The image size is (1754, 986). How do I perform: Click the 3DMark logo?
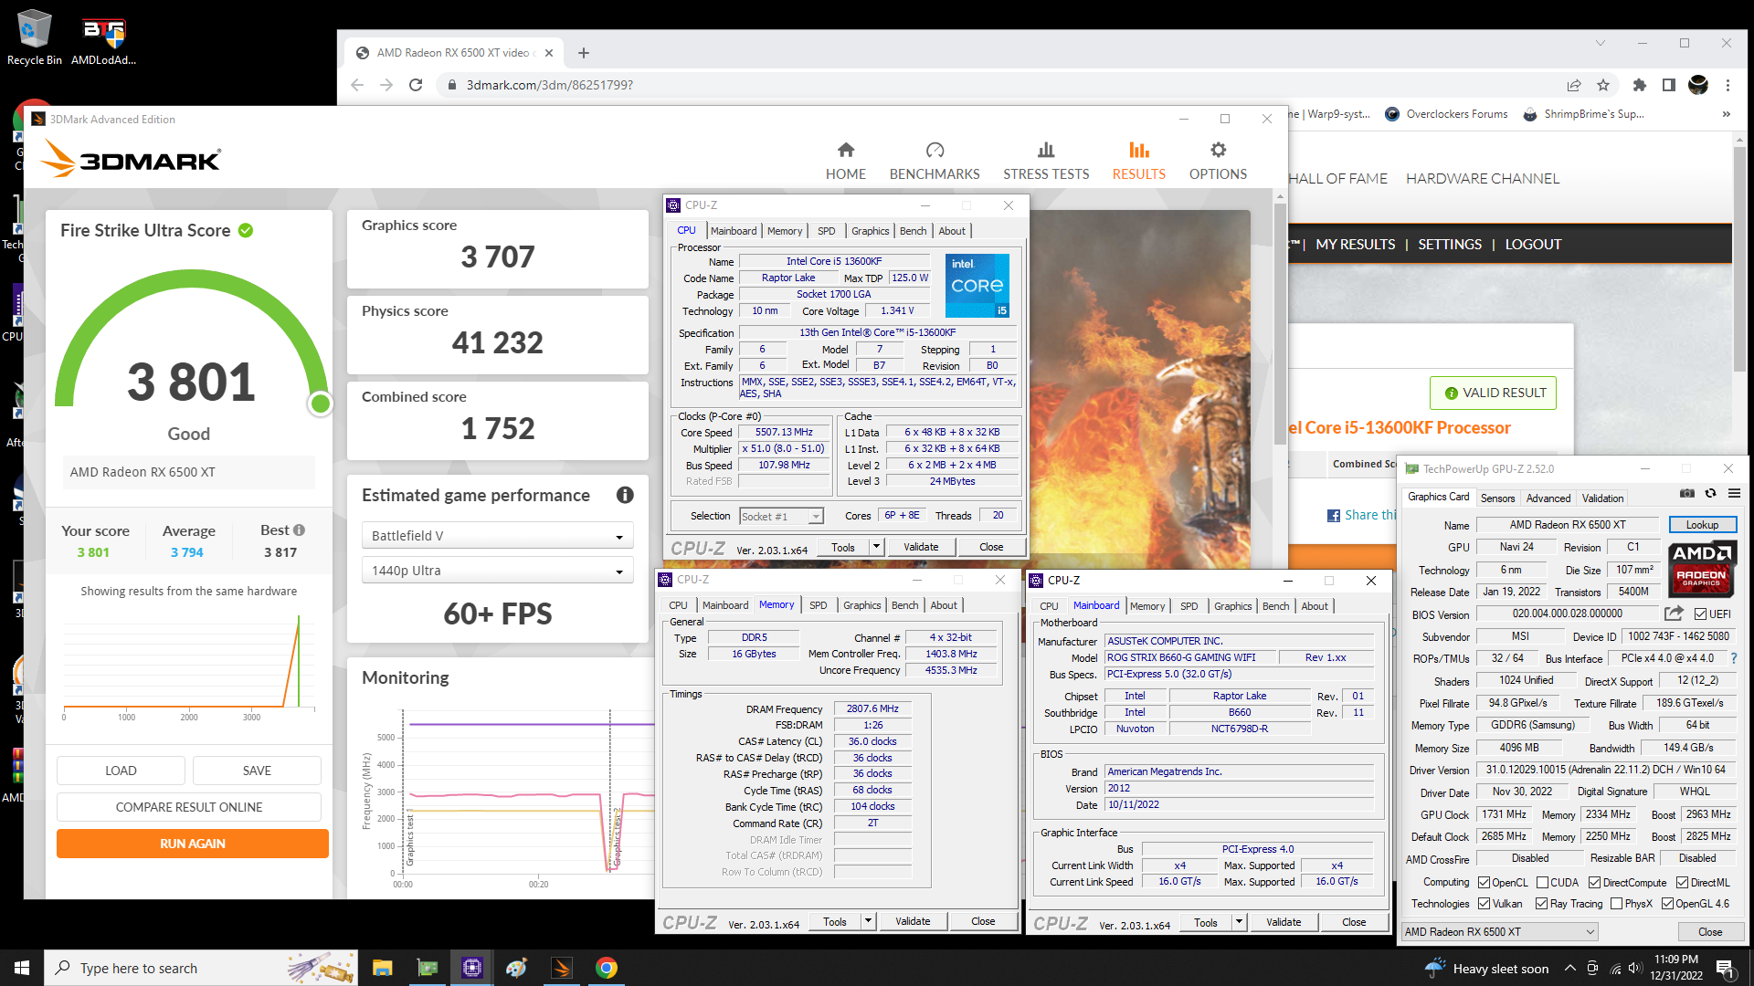[131, 159]
